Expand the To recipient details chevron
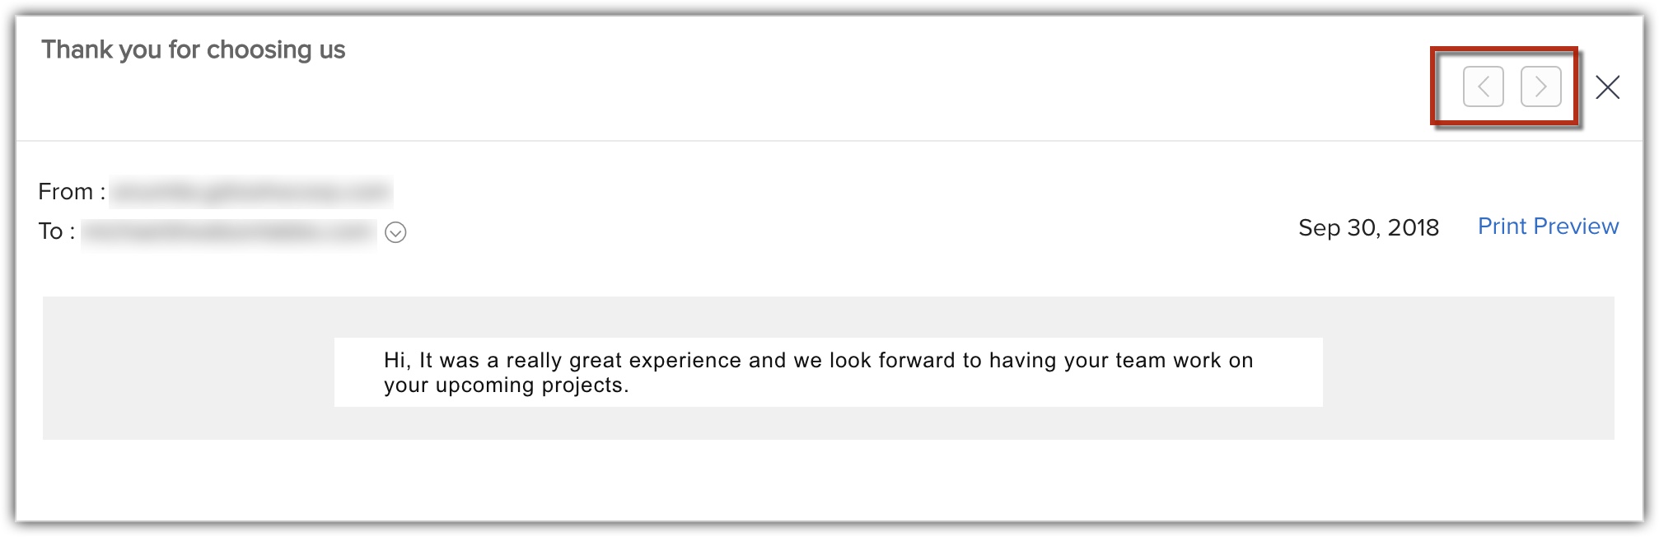This screenshot has height=537, width=1659. tap(395, 232)
